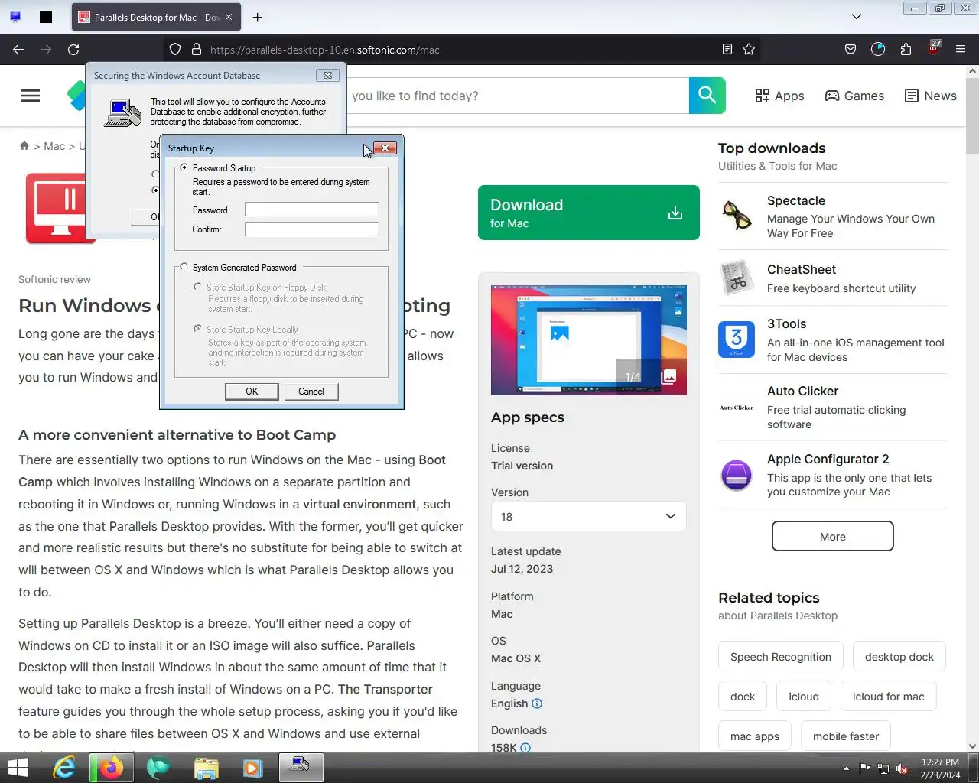This screenshot has width=979, height=783.
Task: Click the Softonic search input field
Action: [517, 96]
